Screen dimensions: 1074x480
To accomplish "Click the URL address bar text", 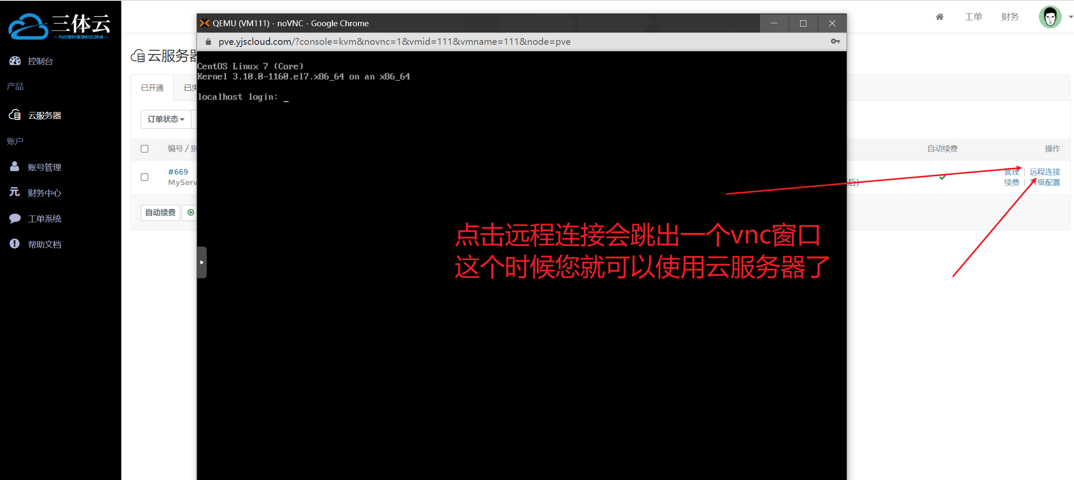I will [394, 41].
